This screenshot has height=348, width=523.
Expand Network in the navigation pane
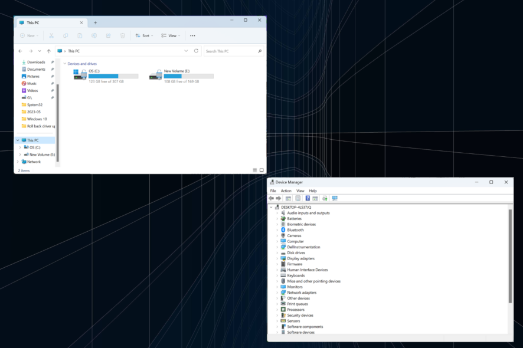click(18, 162)
